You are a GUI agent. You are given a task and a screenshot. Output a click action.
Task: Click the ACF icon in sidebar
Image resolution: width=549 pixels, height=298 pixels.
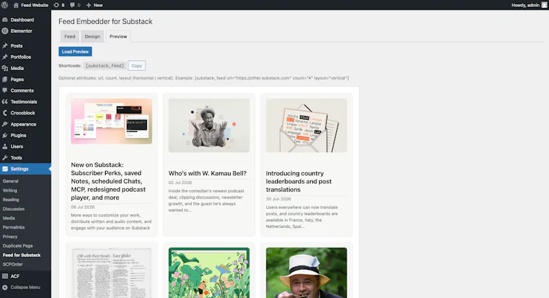[5, 276]
